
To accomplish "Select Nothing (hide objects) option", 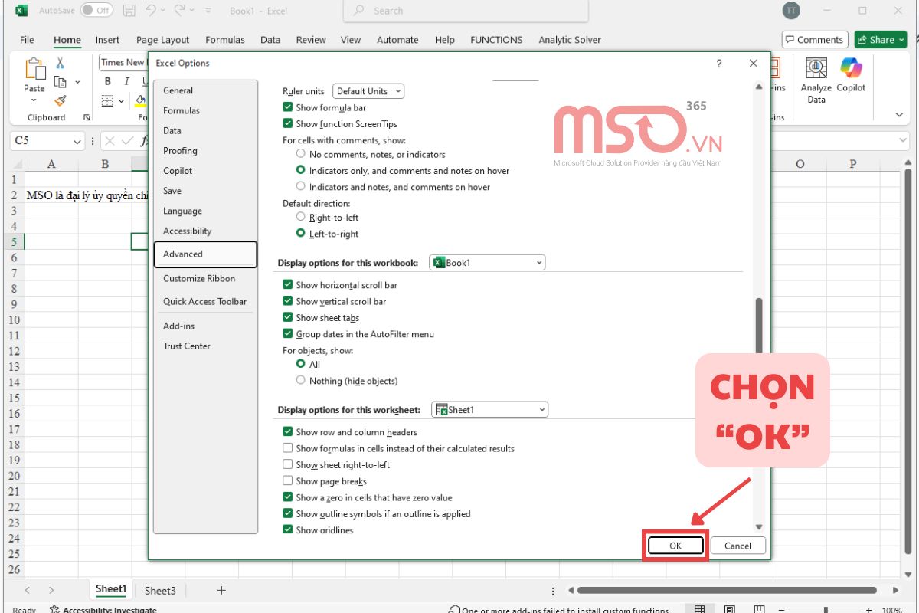I will (301, 381).
